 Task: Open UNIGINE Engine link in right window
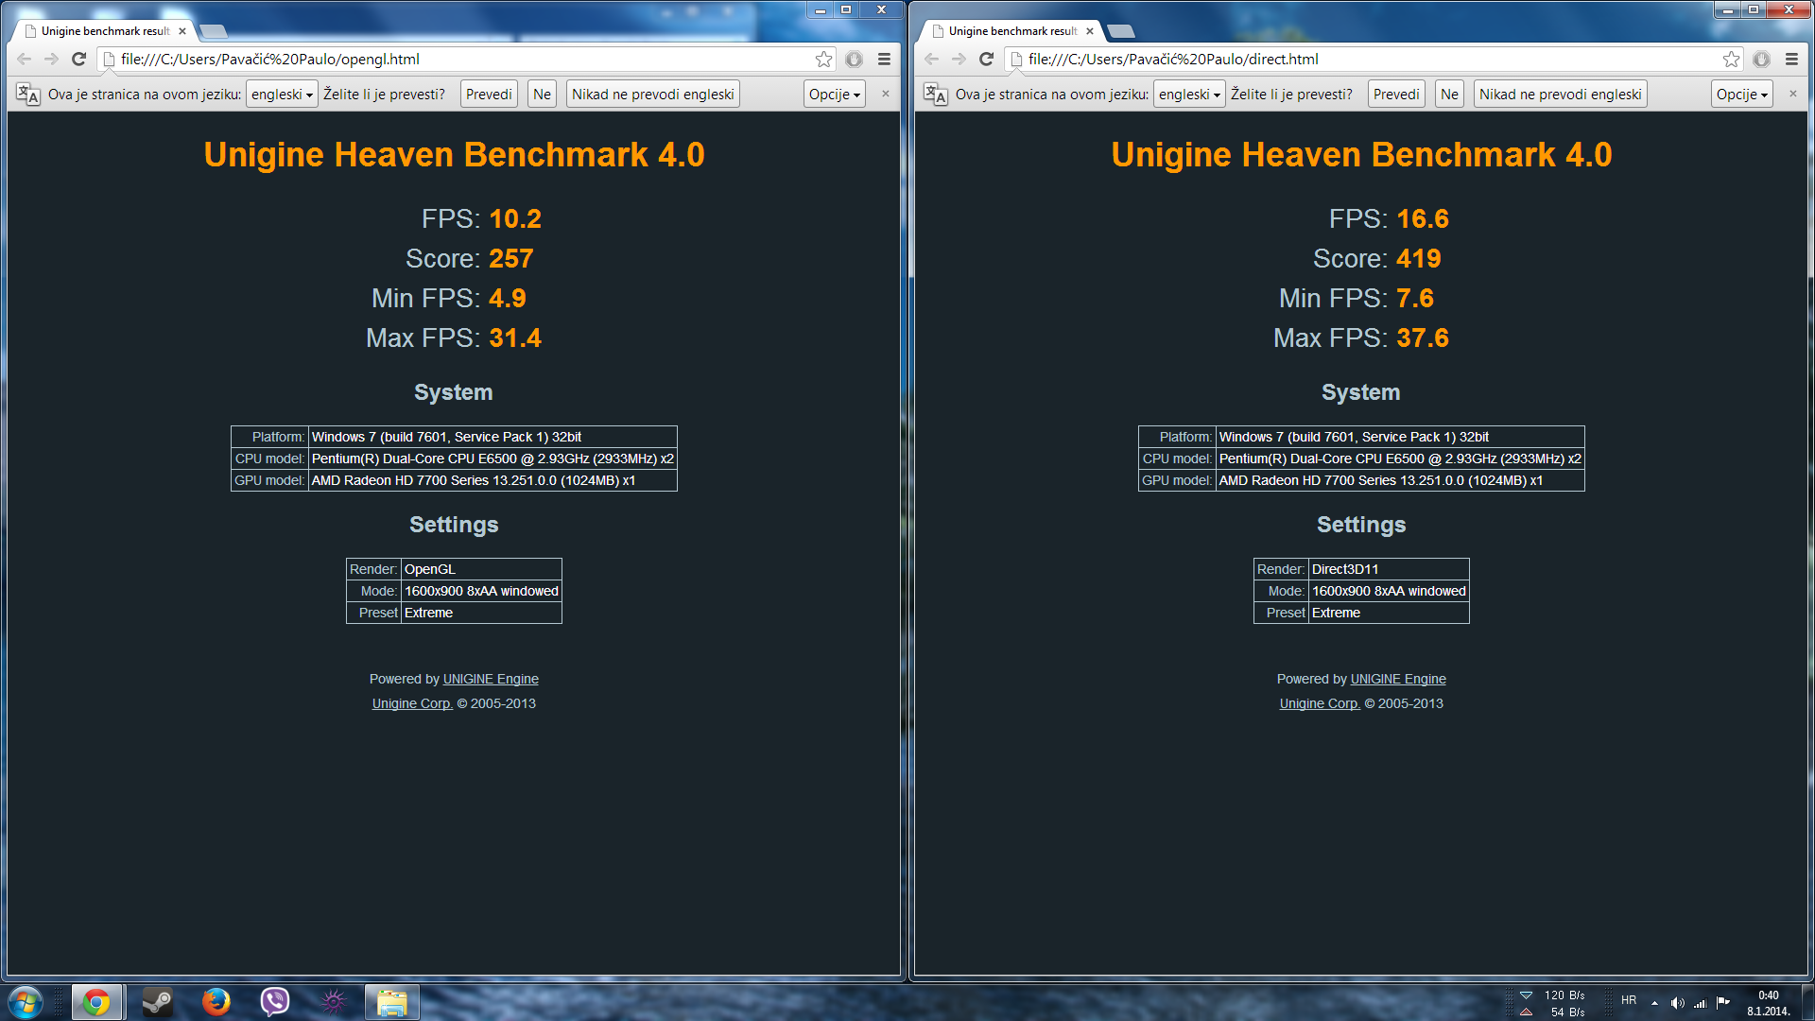(1398, 679)
